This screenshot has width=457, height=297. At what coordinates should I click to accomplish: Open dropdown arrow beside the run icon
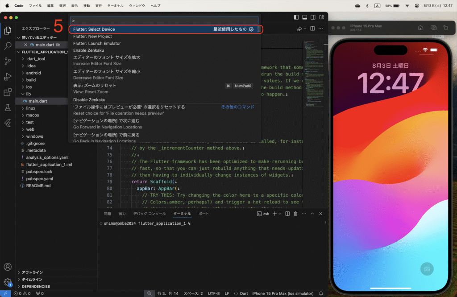point(305,29)
